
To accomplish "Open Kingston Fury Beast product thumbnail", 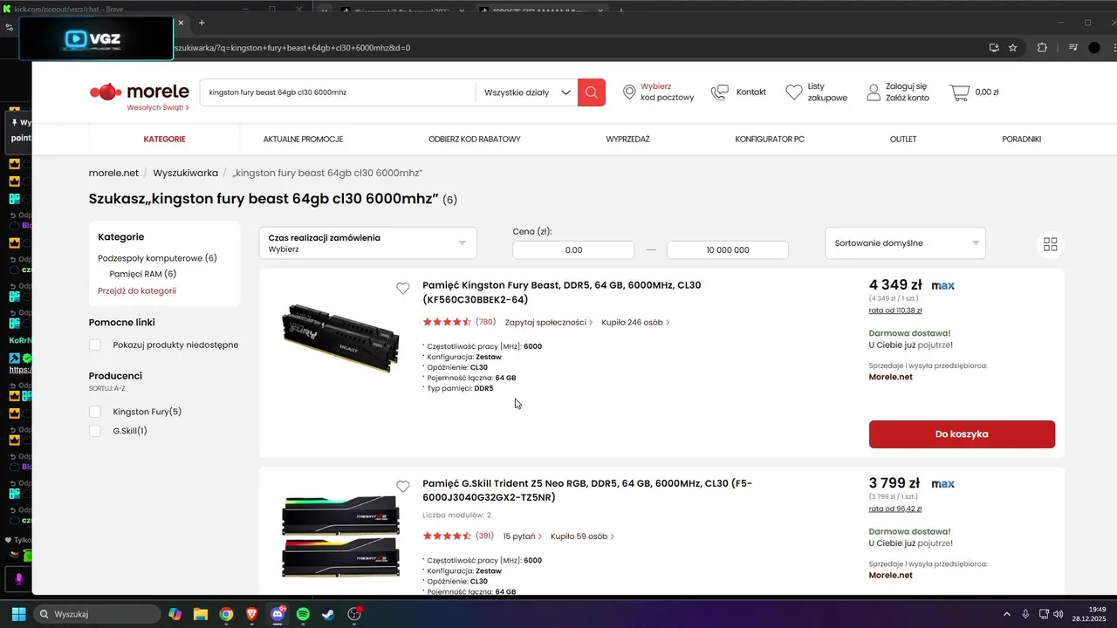I will point(340,340).
